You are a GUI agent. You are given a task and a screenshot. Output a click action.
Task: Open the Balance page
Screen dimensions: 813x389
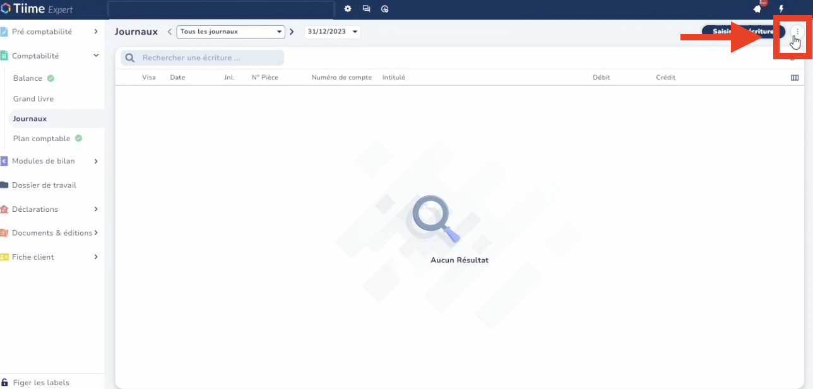click(x=28, y=78)
